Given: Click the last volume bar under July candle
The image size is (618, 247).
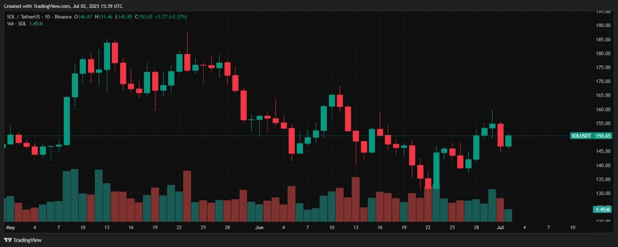Looking at the screenshot, I should coord(508,215).
